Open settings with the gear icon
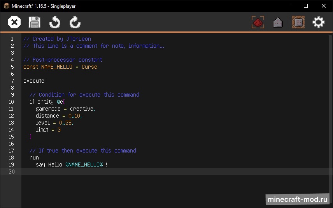 click(x=319, y=22)
